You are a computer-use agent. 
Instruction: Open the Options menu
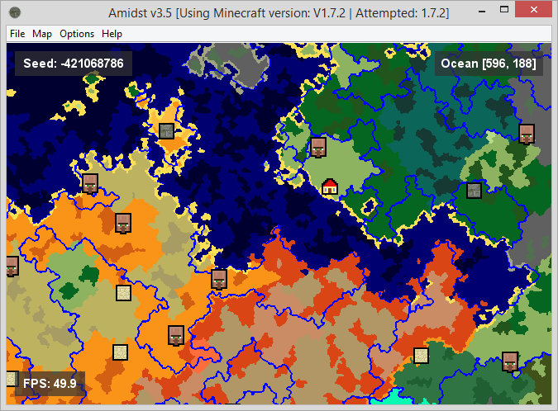pos(77,34)
